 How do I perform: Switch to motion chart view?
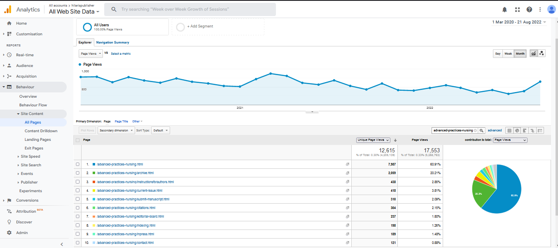[x=542, y=53]
